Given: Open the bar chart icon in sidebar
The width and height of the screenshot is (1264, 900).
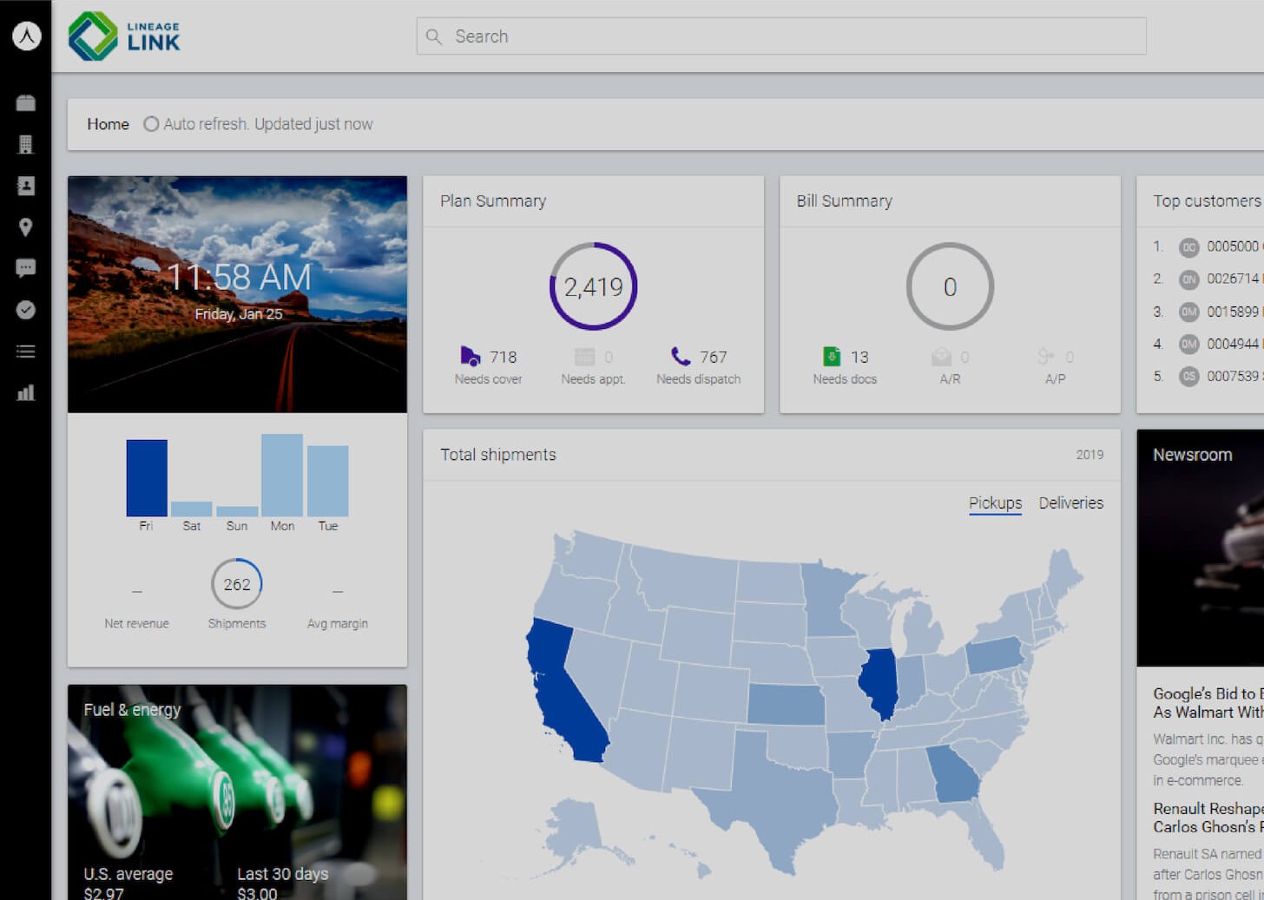Looking at the screenshot, I should (25, 392).
